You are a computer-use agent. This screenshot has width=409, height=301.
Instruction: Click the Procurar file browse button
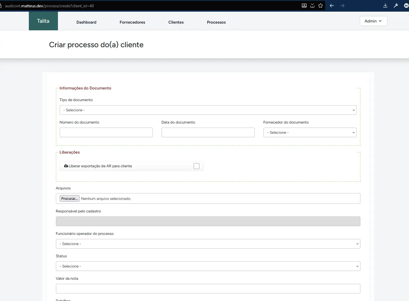(x=69, y=198)
